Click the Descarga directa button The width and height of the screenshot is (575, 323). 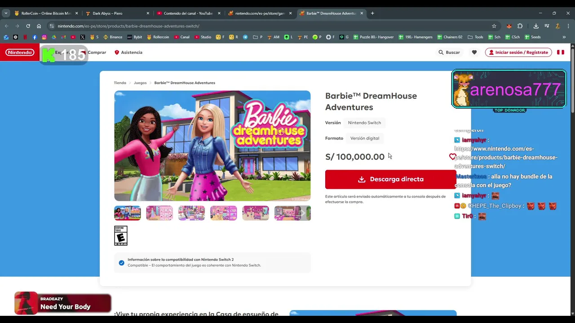(x=391, y=179)
